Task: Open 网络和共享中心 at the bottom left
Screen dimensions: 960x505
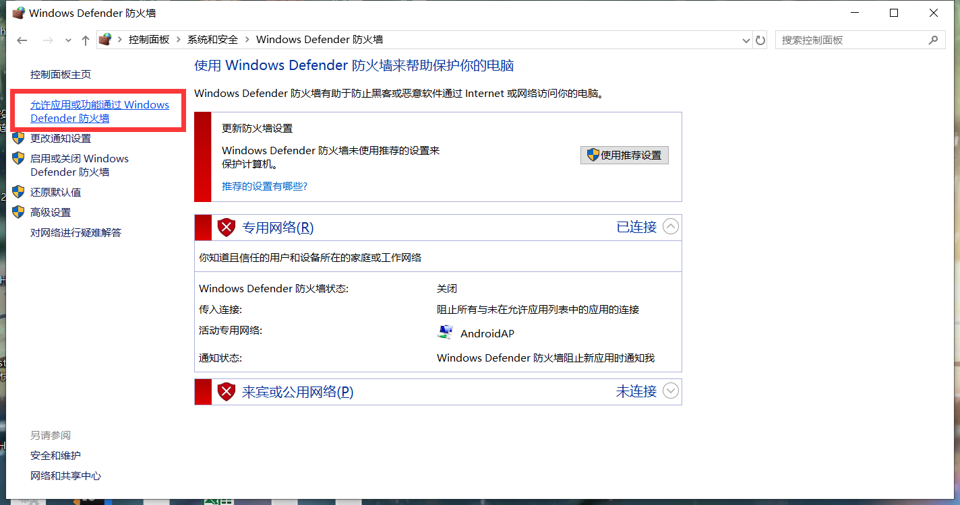Action: (x=65, y=475)
